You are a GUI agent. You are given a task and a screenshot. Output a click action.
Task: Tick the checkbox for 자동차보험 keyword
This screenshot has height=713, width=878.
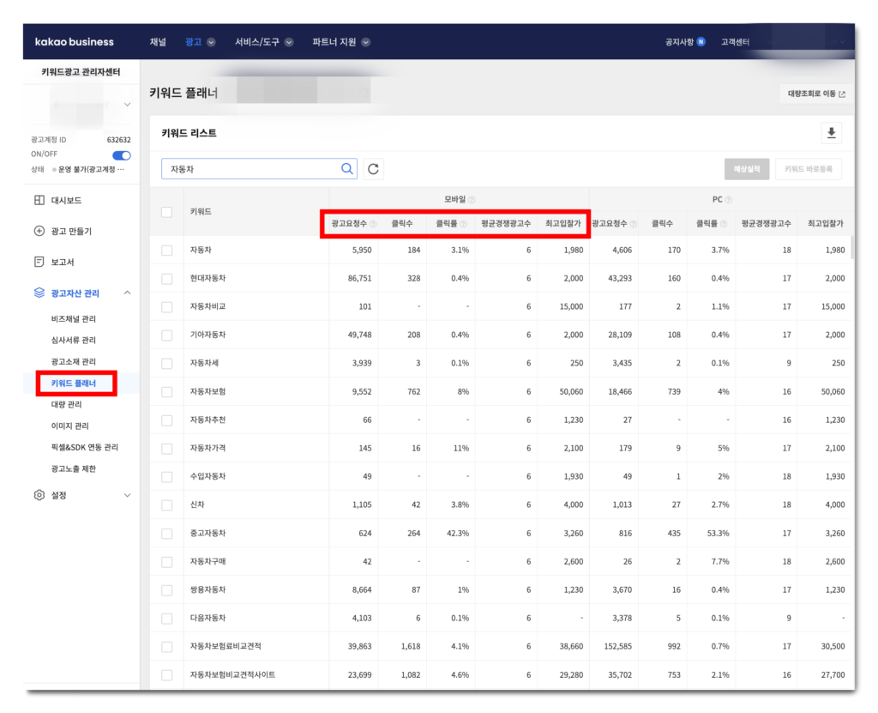(167, 391)
